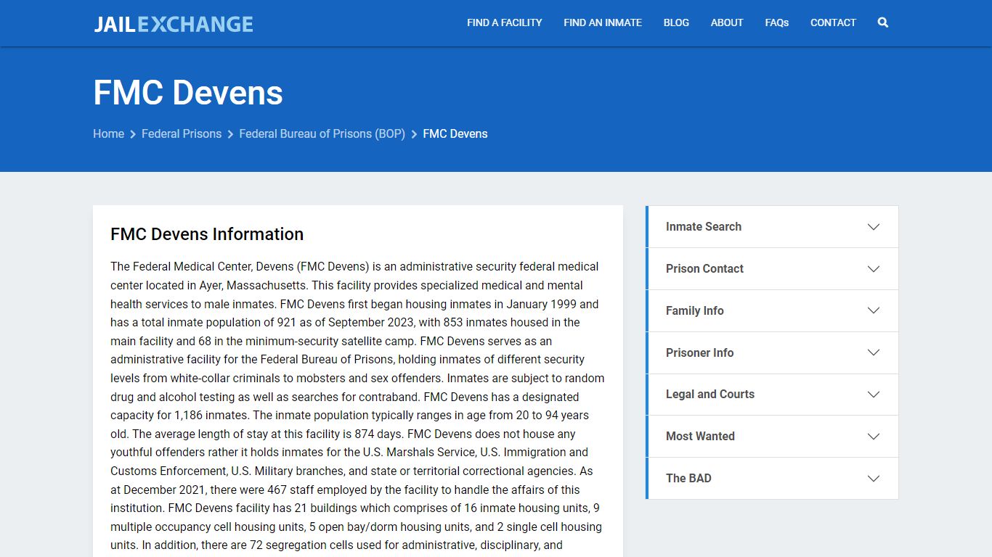Open the About page
Screen dimensions: 992x557
(727, 22)
